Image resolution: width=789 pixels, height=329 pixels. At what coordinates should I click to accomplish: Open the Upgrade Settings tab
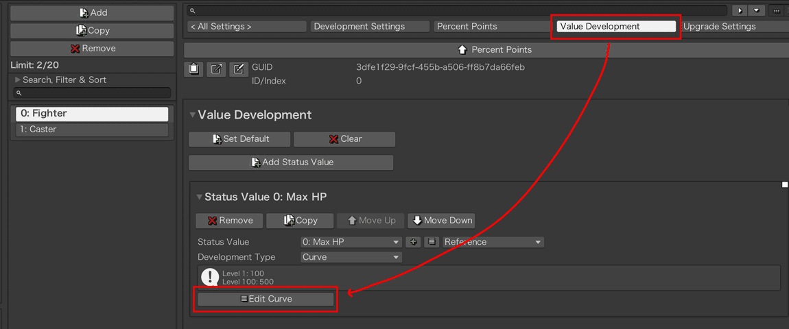click(x=735, y=26)
